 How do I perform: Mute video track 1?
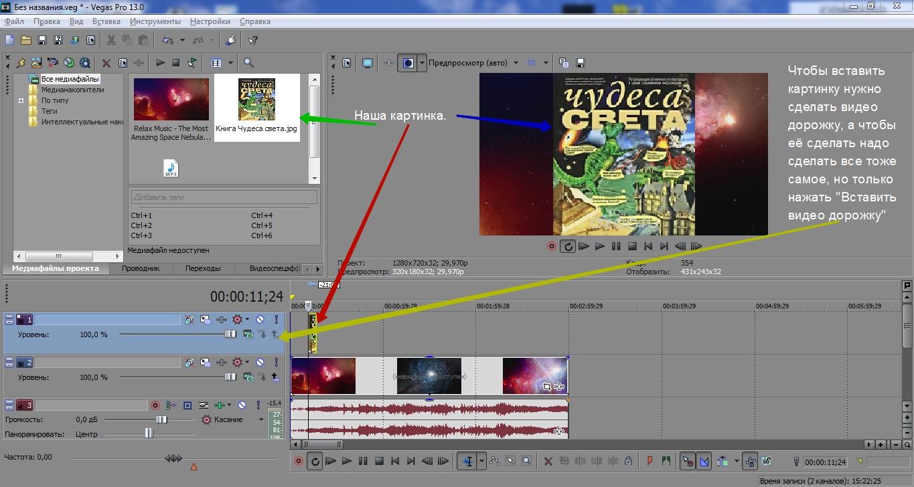[x=260, y=320]
